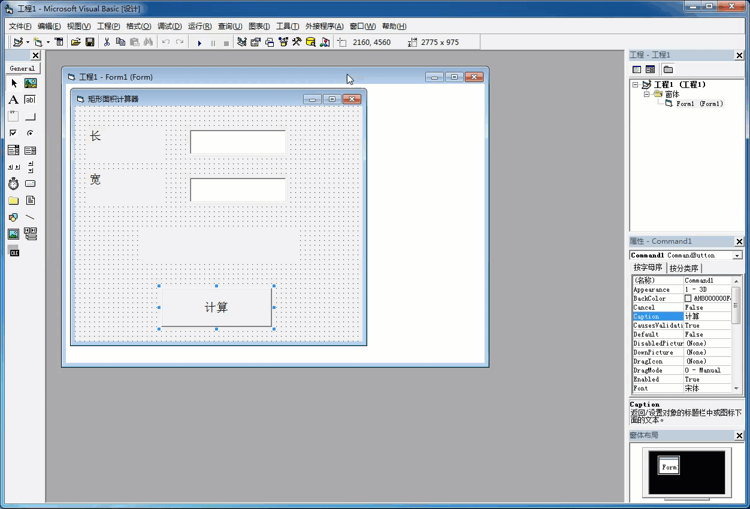
Task: Click the Form thumbnail in 窗体布局
Action: [669, 465]
